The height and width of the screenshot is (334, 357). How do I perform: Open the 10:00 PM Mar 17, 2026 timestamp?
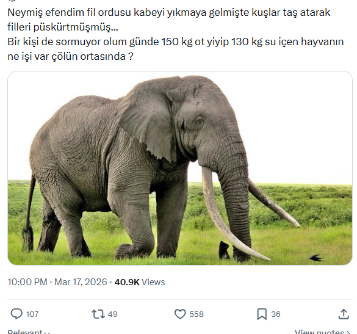57,282
